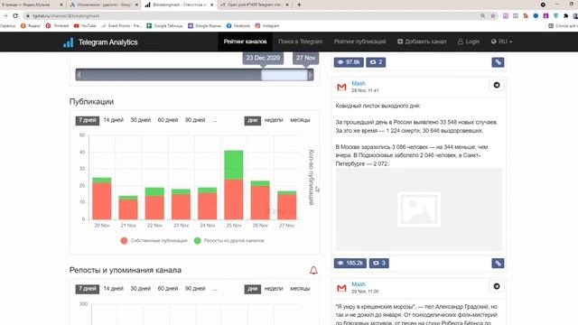578x325 pixels.
Task: Click the left handle of date range slider
Action: point(79,75)
